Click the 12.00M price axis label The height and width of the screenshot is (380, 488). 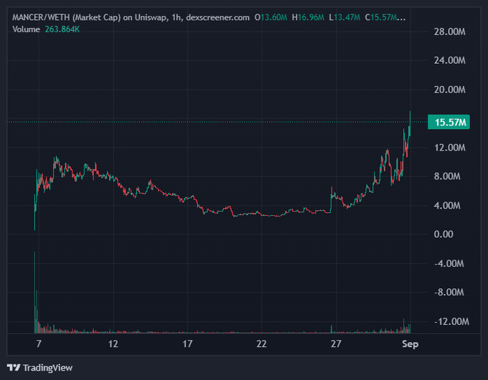(x=450, y=148)
